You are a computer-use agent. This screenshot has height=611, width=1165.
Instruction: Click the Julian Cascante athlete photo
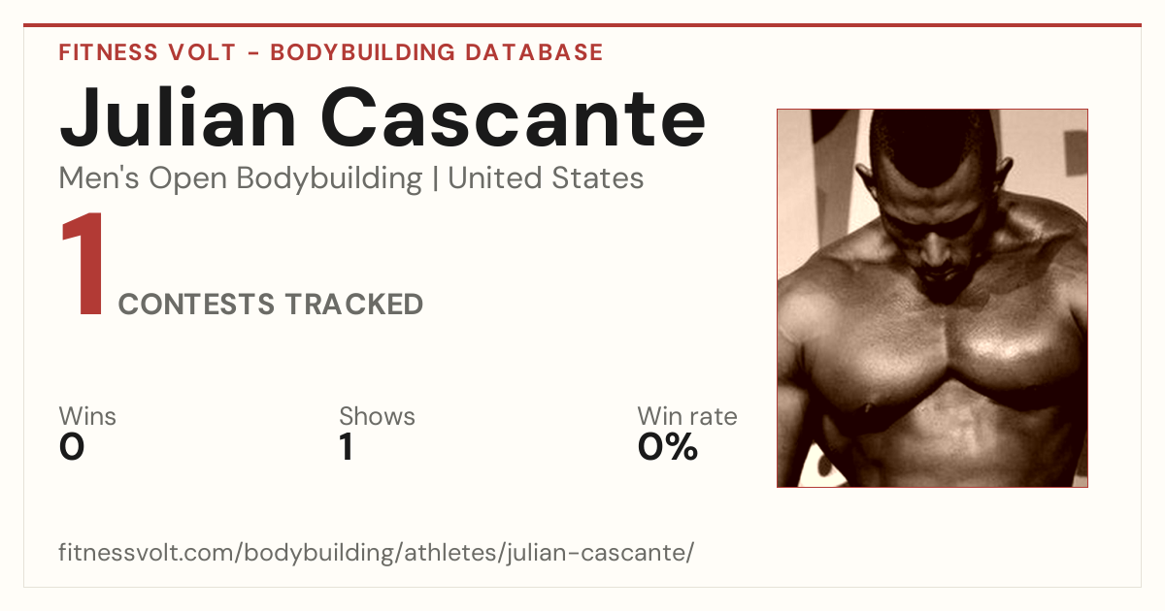click(x=932, y=298)
